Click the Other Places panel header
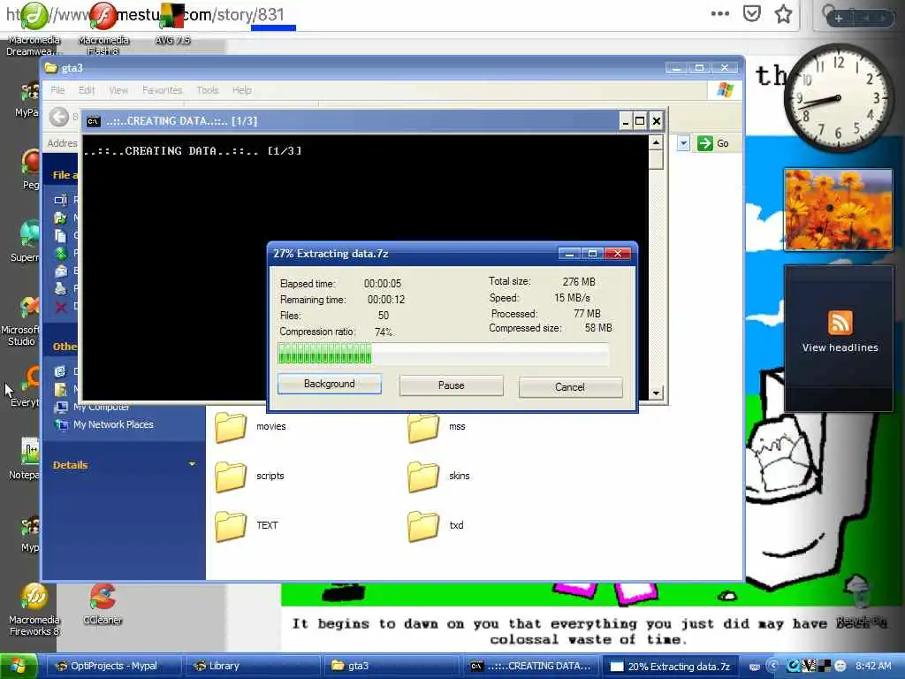 [64, 347]
